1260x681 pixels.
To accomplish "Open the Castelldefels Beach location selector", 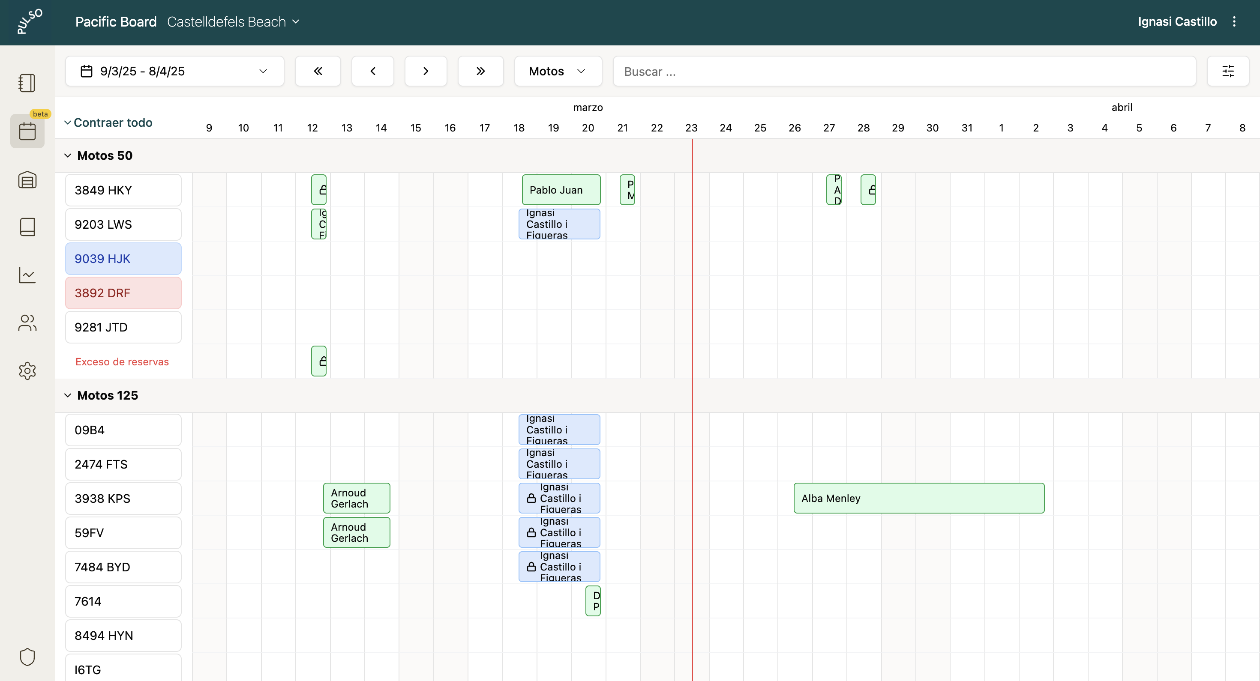I will [233, 21].
